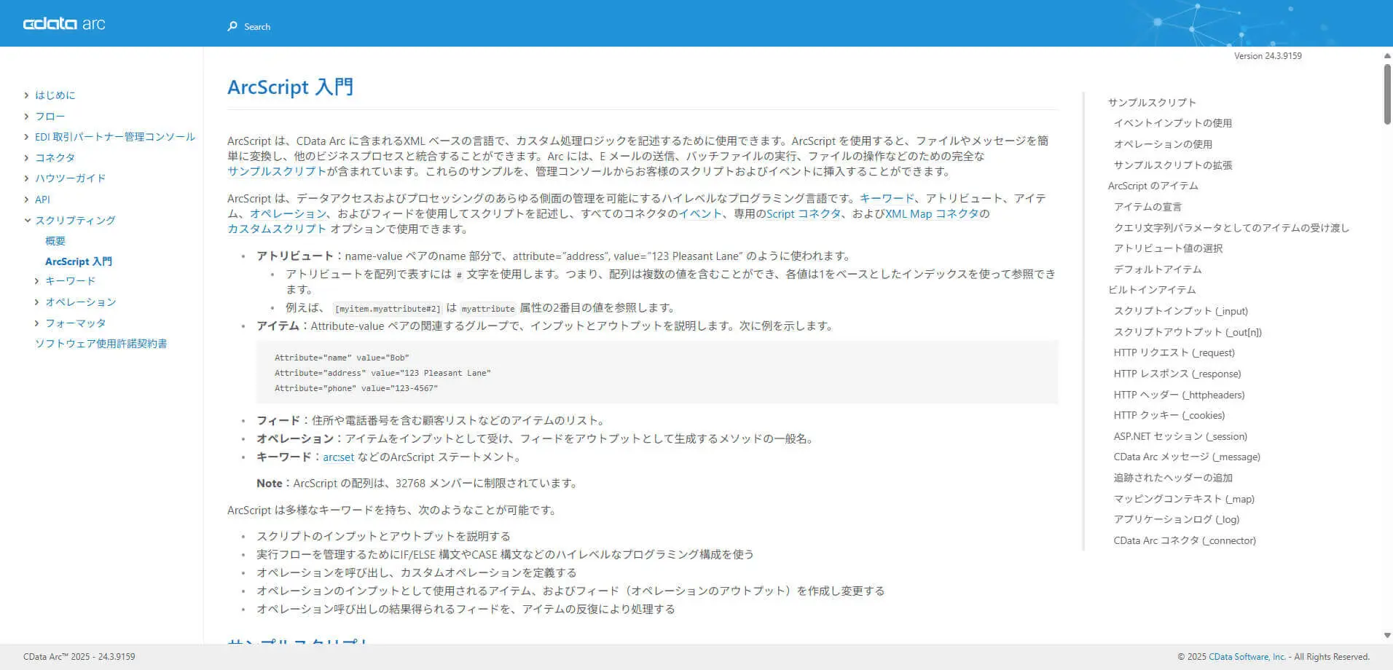Open ソフトウェア使用許諾契約書 in sidebar
The height and width of the screenshot is (670, 1393).
[x=101, y=344]
